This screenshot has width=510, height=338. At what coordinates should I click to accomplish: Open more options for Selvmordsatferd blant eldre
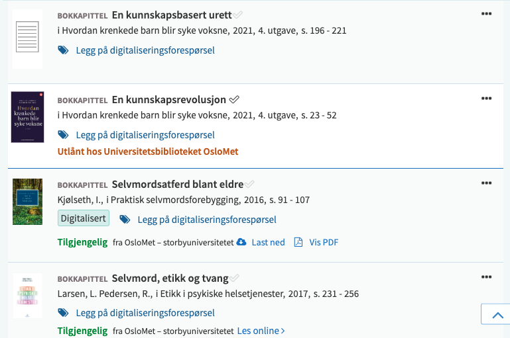(x=486, y=183)
